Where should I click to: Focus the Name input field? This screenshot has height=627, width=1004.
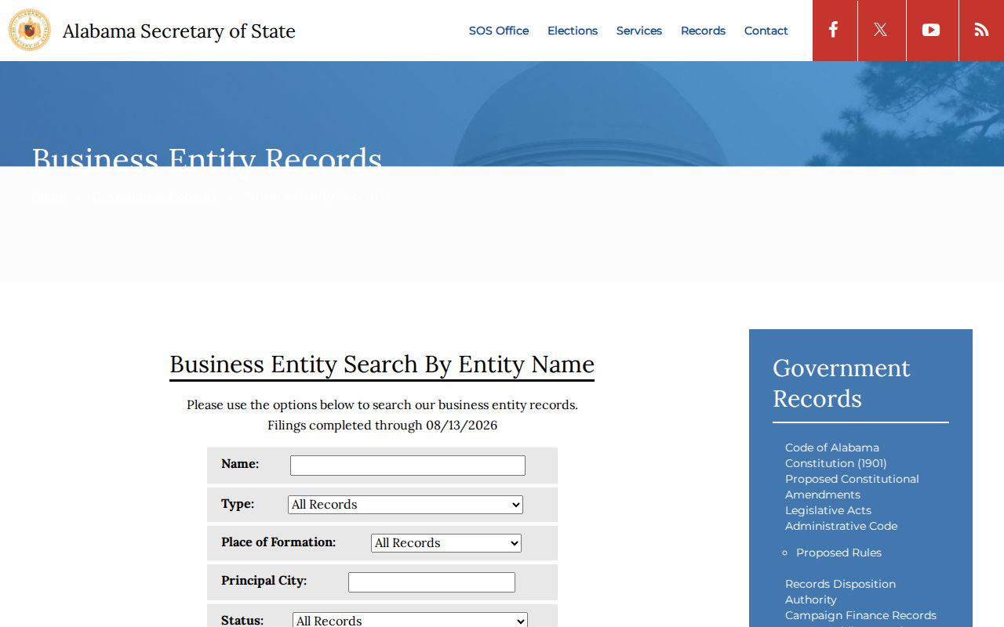(408, 466)
